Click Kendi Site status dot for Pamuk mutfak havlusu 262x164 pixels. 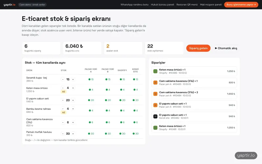click(x=134, y=133)
